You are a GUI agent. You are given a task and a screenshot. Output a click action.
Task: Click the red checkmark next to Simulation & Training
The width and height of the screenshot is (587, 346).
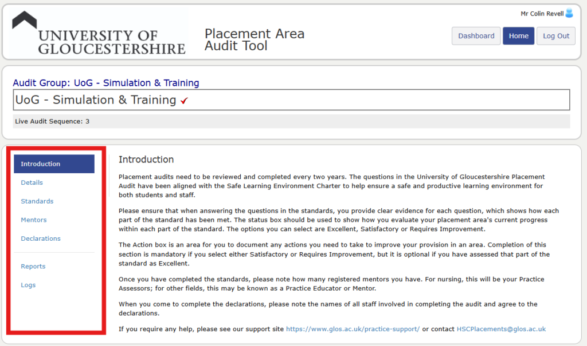pos(184,101)
